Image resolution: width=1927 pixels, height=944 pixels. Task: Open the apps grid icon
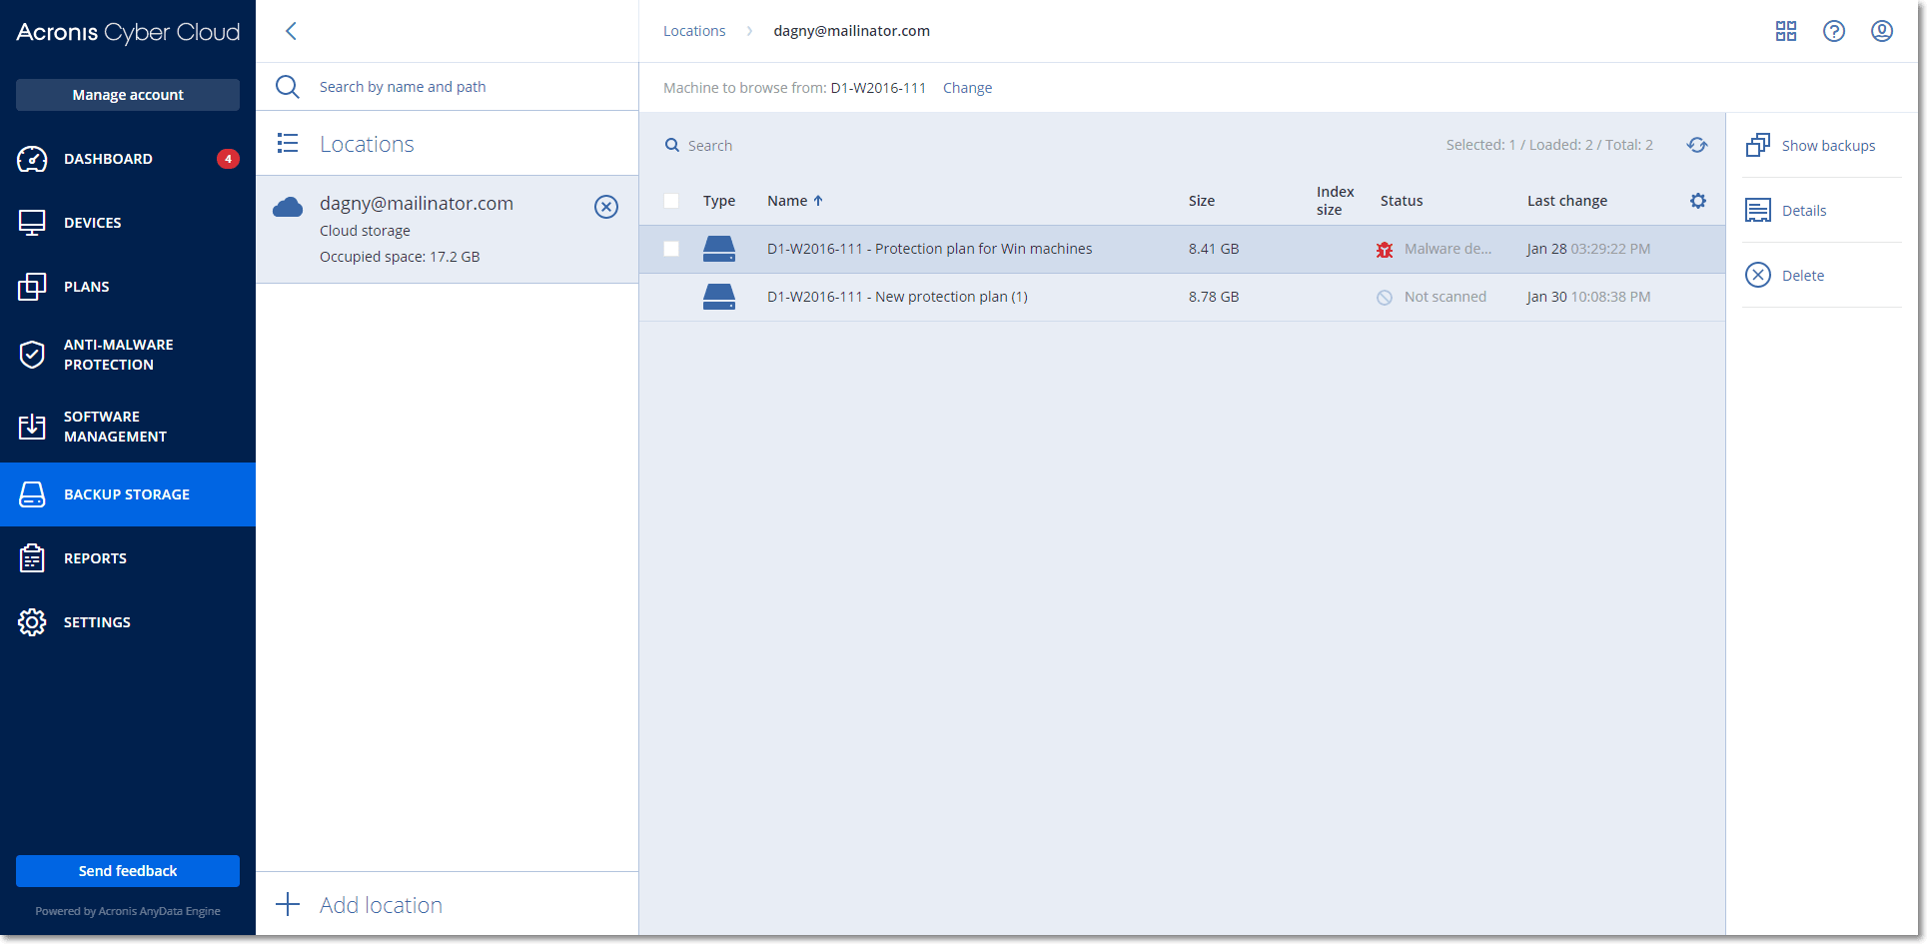[1786, 31]
